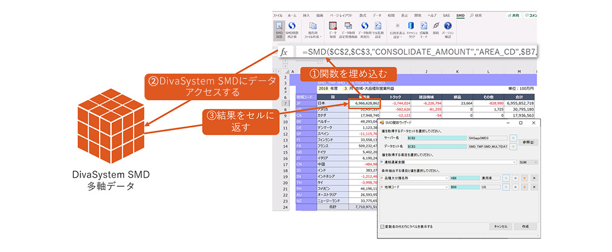Select cell with value 6,966,628,862
Viewport: 612px width, 252px height.
tap(364, 104)
